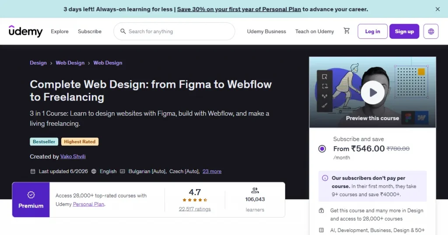448x235 pixels.
Task: Open the Save 30% Personal Plan link
Action: coord(239,9)
